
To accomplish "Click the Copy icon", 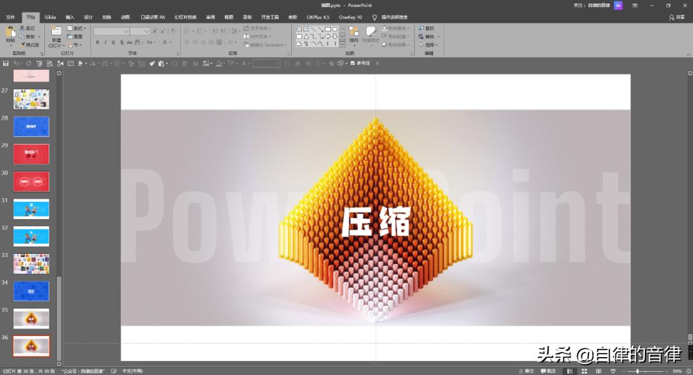I will pyautogui.click(x=22, y=37).
